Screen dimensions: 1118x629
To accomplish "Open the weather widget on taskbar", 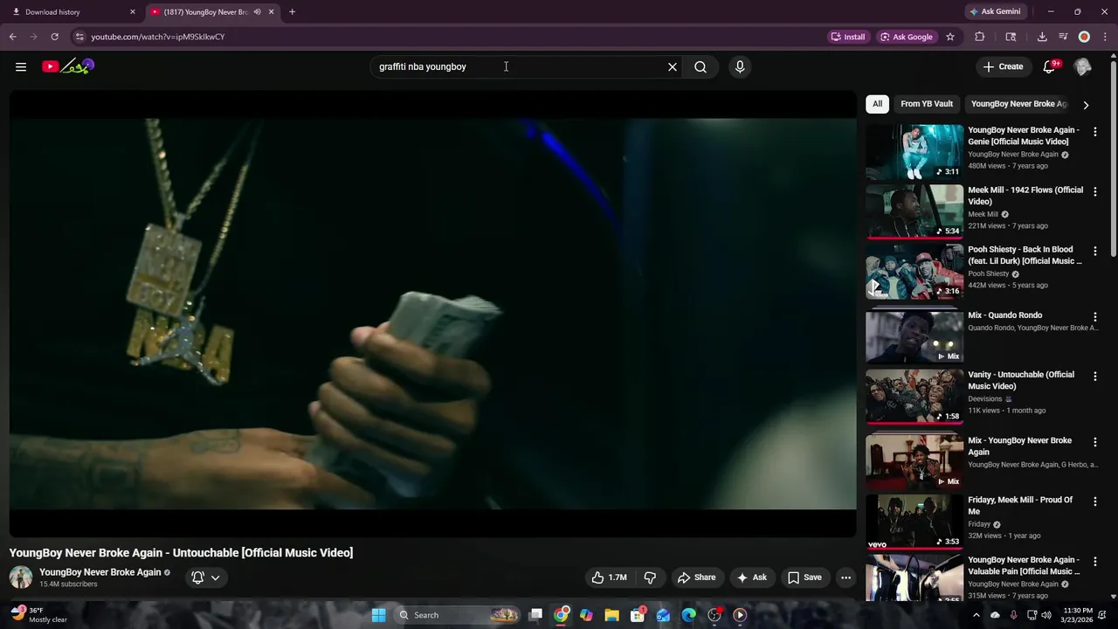I will point(39,615).
